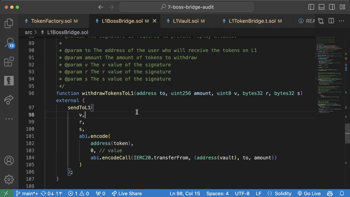Toggle the secondary side bar layout button

point(332,7)
